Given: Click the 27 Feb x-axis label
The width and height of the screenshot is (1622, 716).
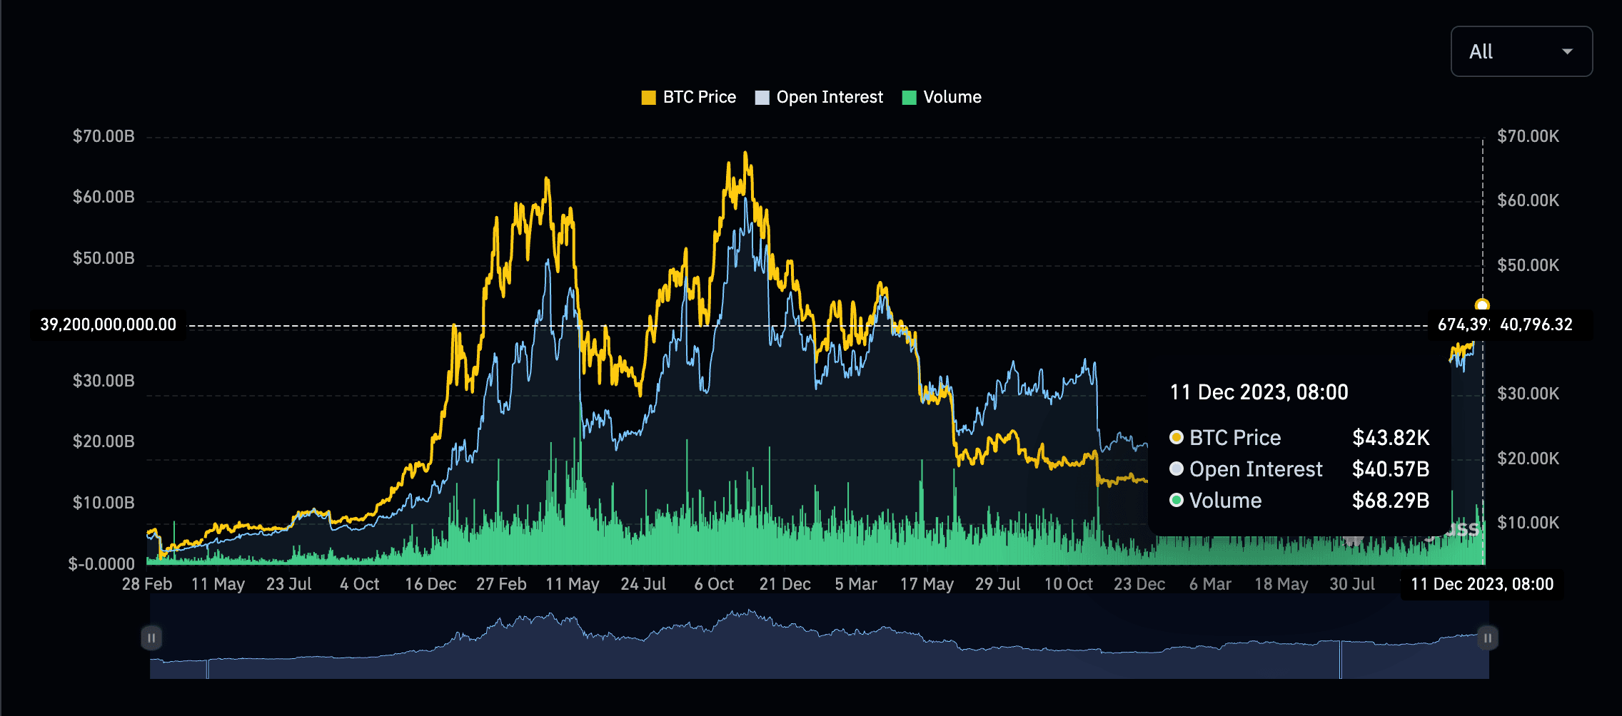Looking at the screenshot, I should tap(501, 584).
